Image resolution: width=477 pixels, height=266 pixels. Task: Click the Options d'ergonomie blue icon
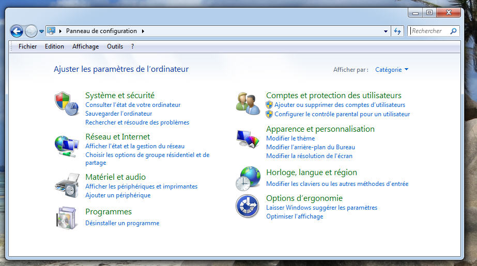248,206
